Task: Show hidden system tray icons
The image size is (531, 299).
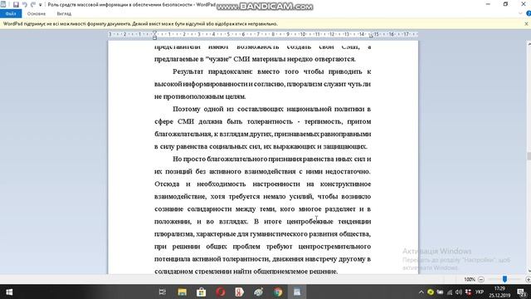Action: pyautogui.click(x=421, y=292)
